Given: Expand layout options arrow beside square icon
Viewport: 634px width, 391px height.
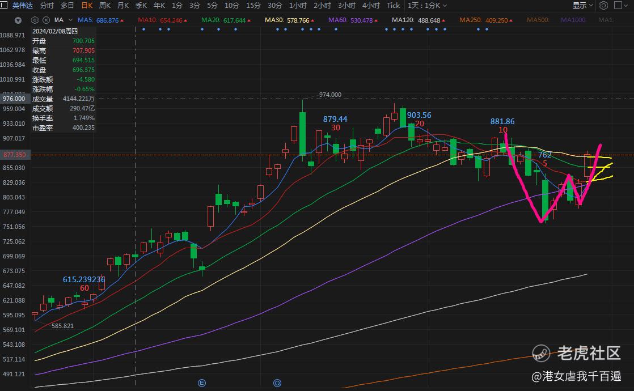Looking at the screenshot, I should [626, 6].
